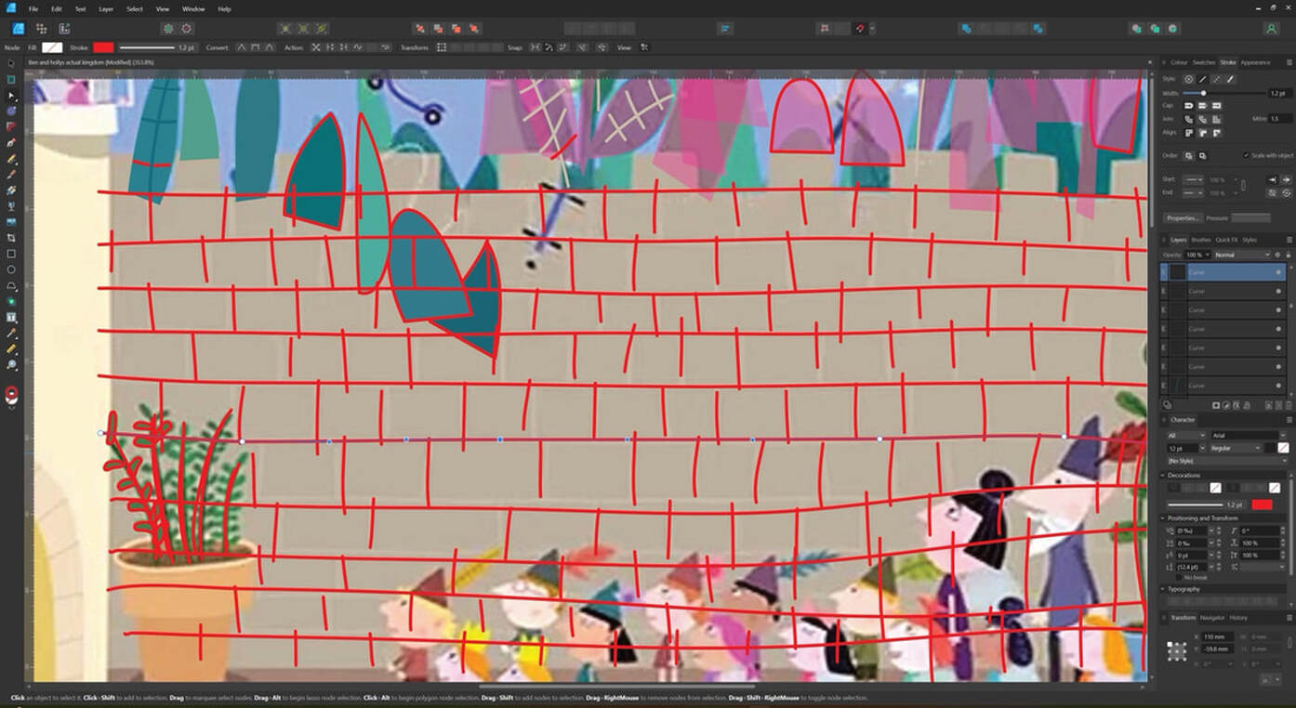The height and width of the screenshot is (708, 1296).
Task: Toggle visibility of the third Curve layer
Action: (1278, 309)
